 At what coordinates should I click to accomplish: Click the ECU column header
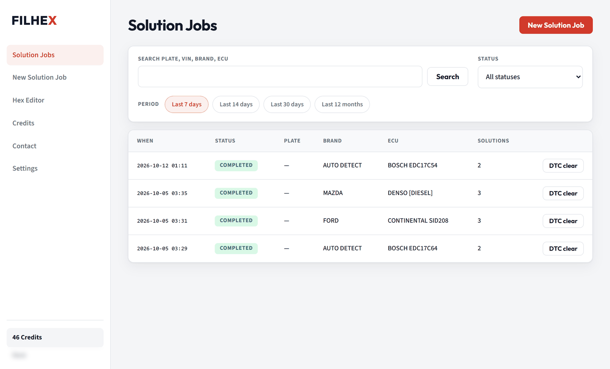(393, 141)
